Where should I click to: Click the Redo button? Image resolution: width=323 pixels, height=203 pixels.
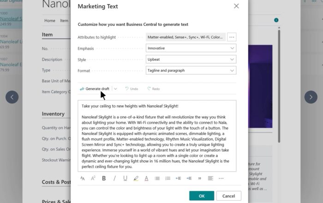click(x=154, y=89)
